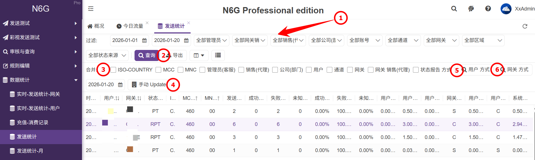Enable the ISO-COUNTRY merge checkbox
Viewport: 535px width, 160px height.
coord(113,70)
